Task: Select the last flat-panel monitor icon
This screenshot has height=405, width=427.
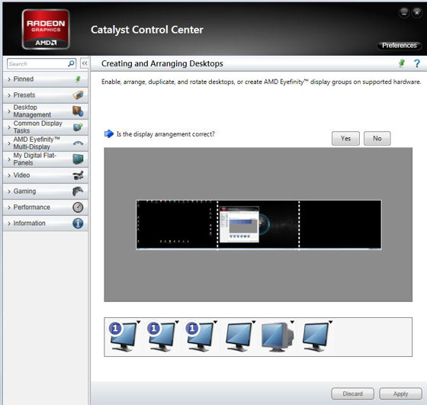Action: coord(316,337)
